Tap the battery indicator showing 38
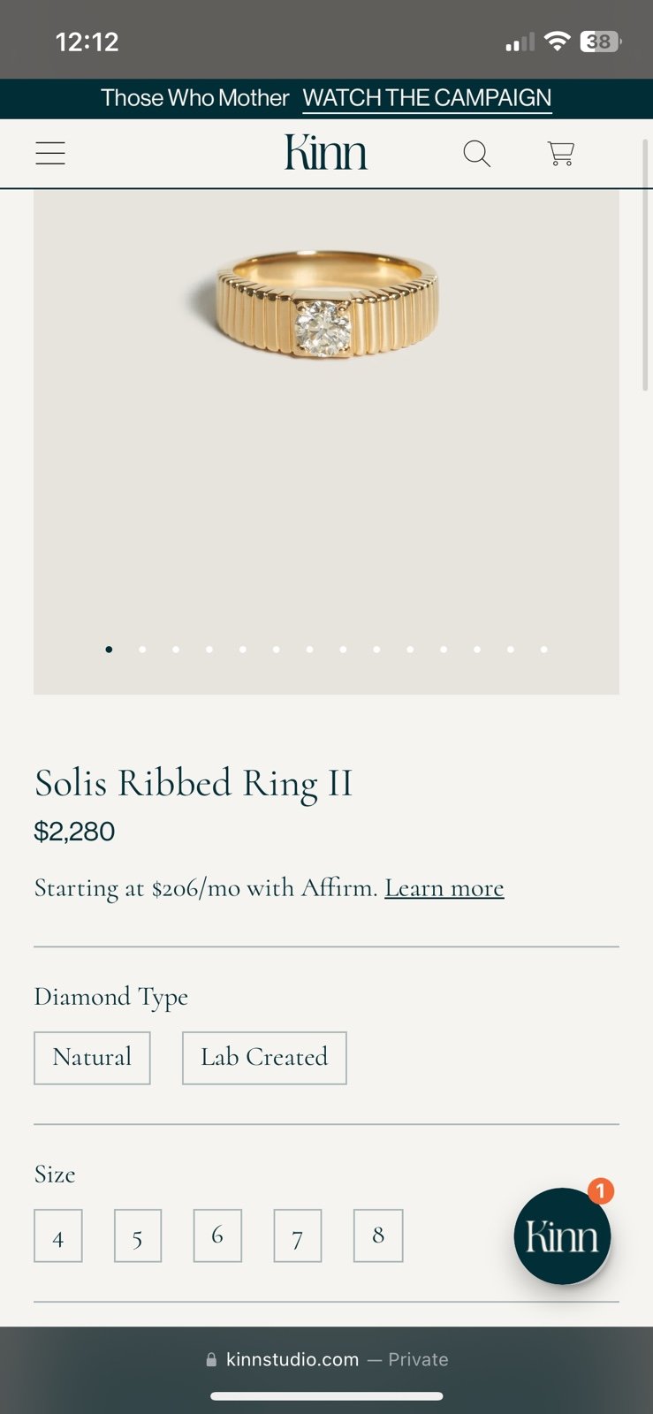Screen dimensions: 653x1414 (x=601, y=42)
